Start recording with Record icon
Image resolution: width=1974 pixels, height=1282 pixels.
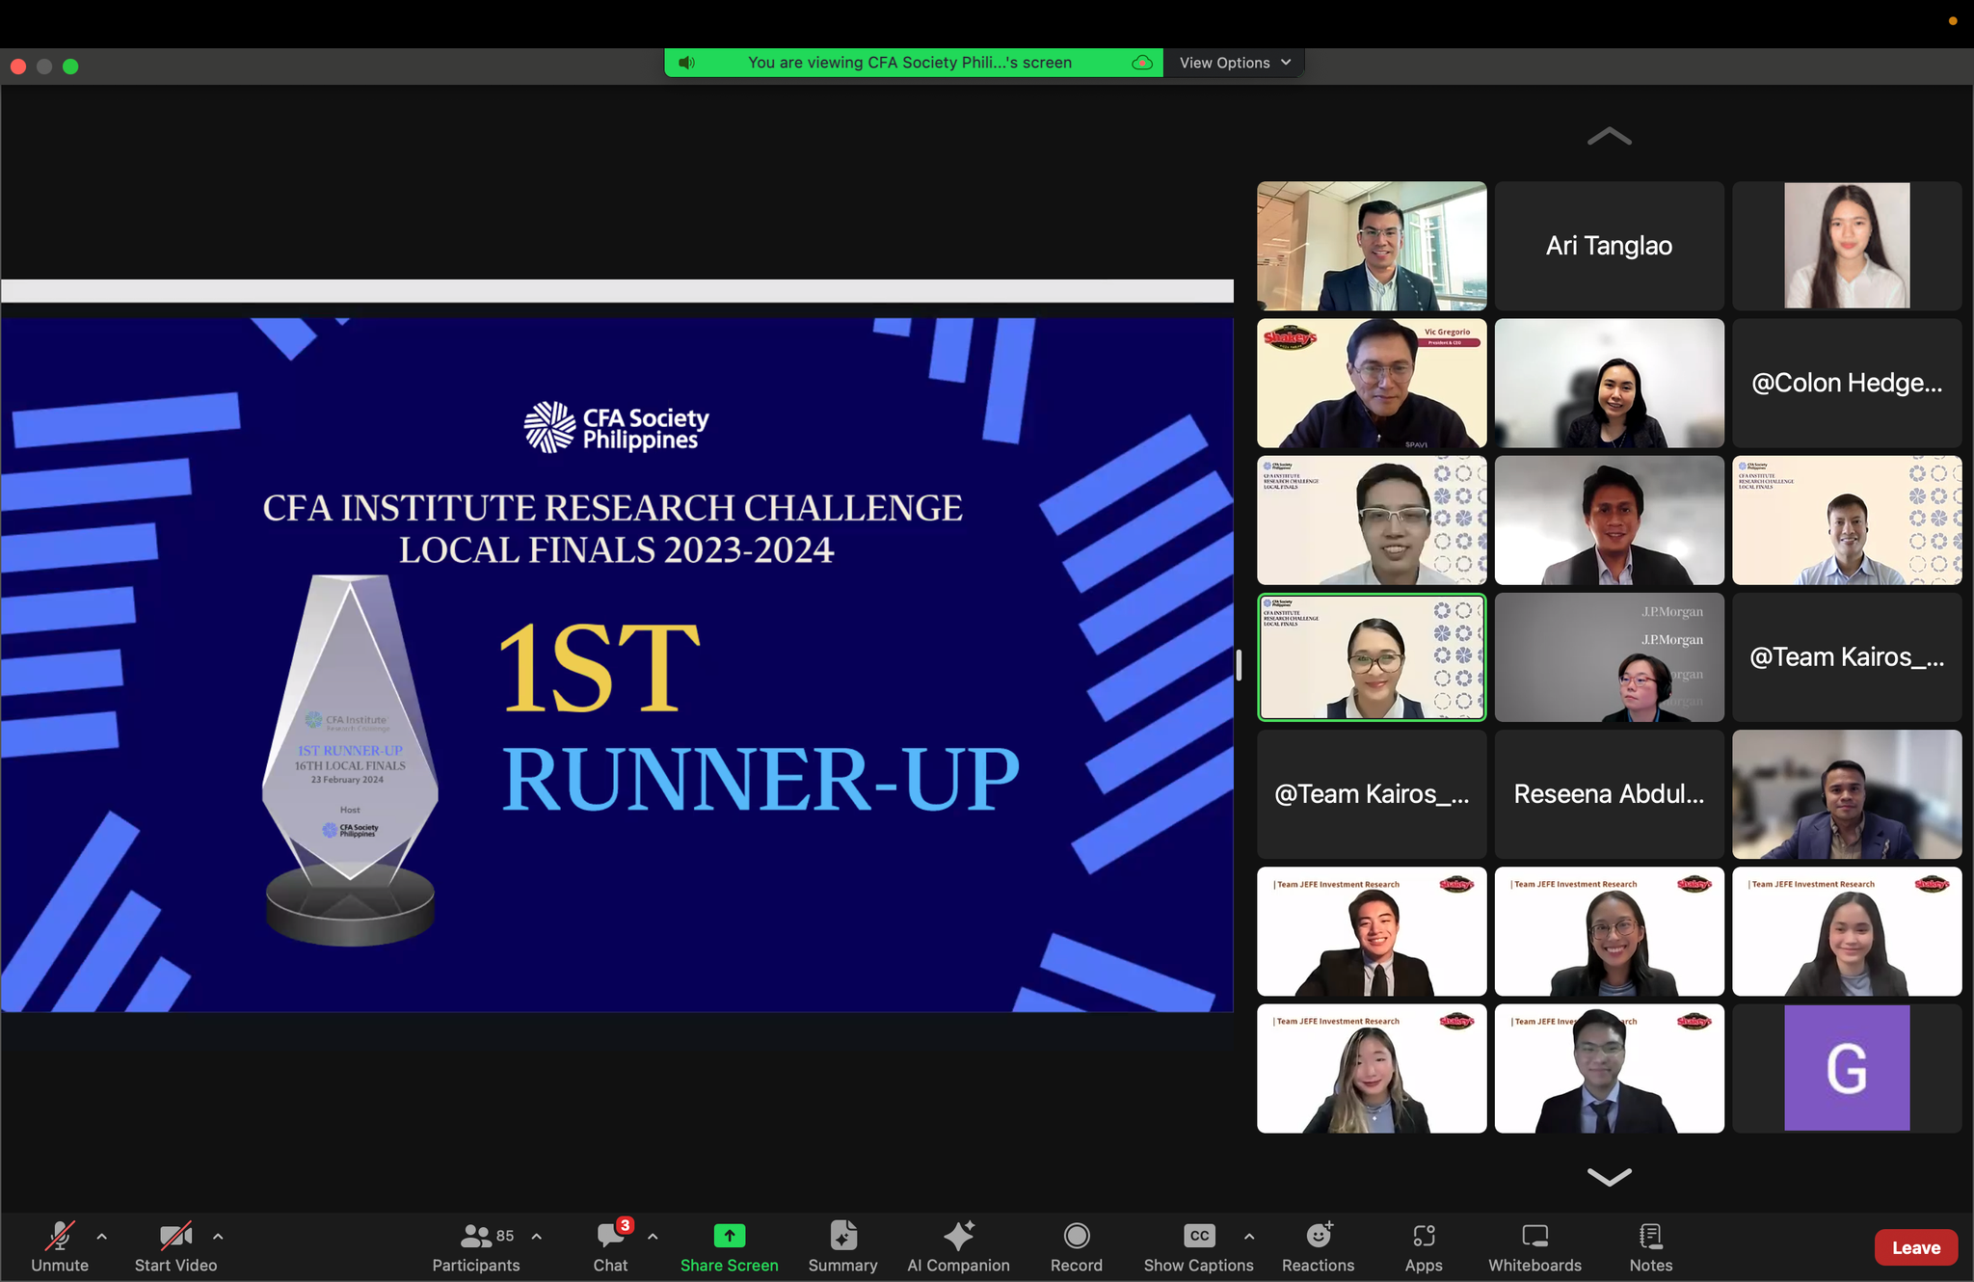point(1076,1237)
